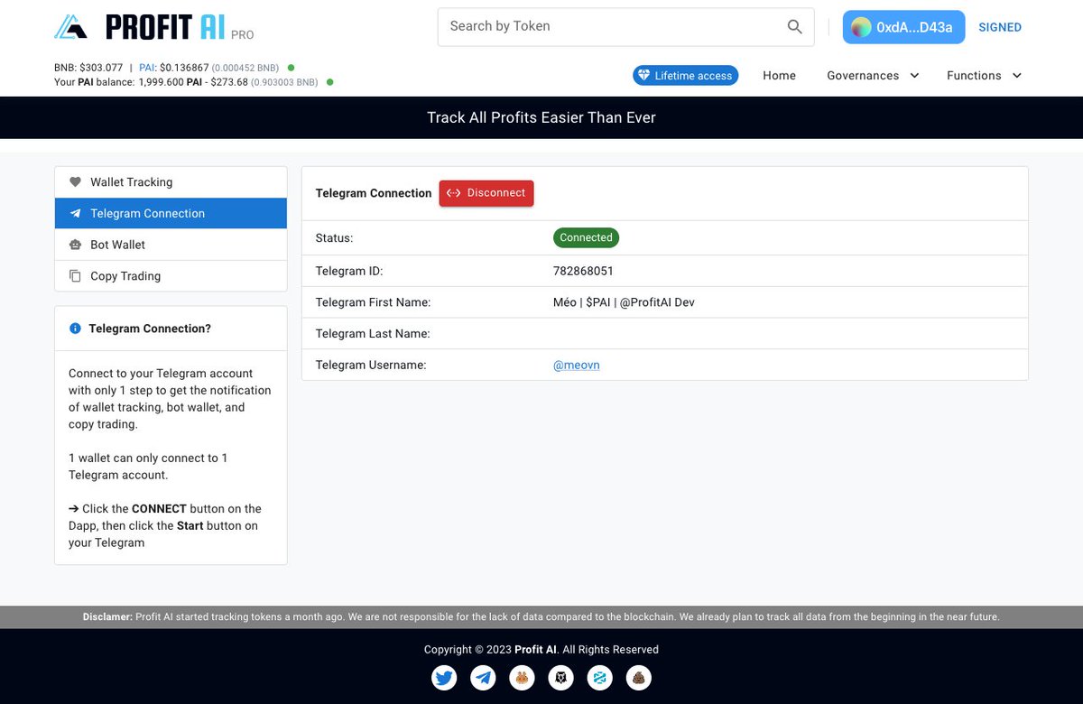Click the PAI price link in header
1083x704 pixels.
(x=147, y=68)
